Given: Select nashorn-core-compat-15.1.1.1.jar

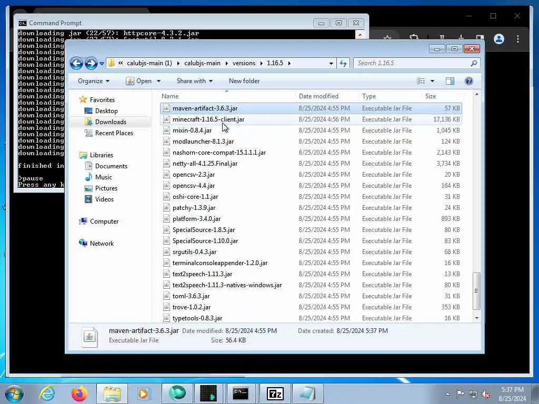Looking at the screenshot, I should coord(311,152).
